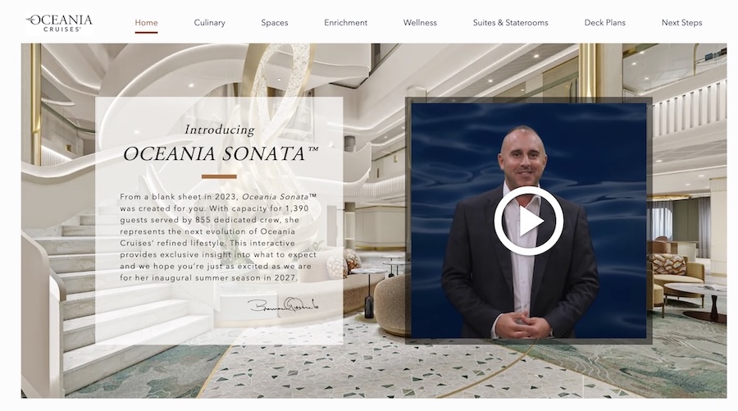738x411 pixels.
Task: View Suites & Staterooms
Action: tap(510, 23)
